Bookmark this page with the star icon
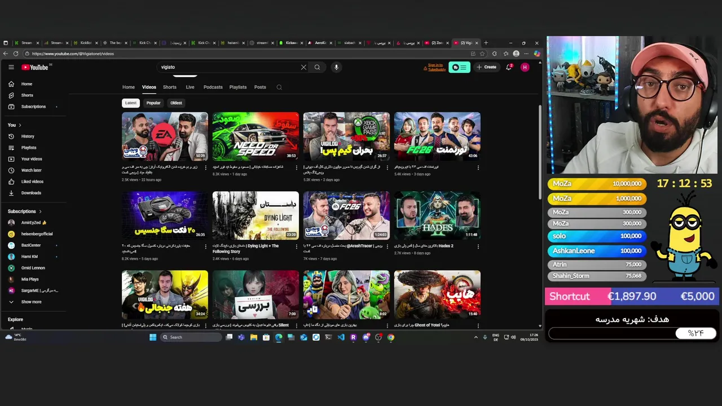 (x=482, y=54)
